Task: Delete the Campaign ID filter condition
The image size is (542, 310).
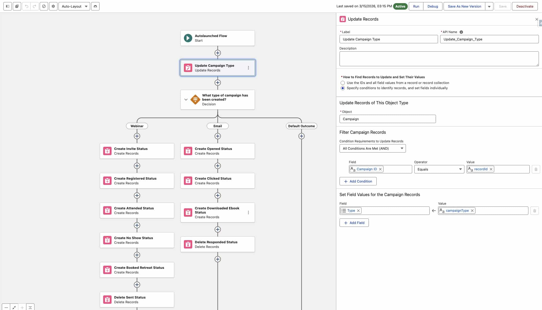Action: coord(536,169)
